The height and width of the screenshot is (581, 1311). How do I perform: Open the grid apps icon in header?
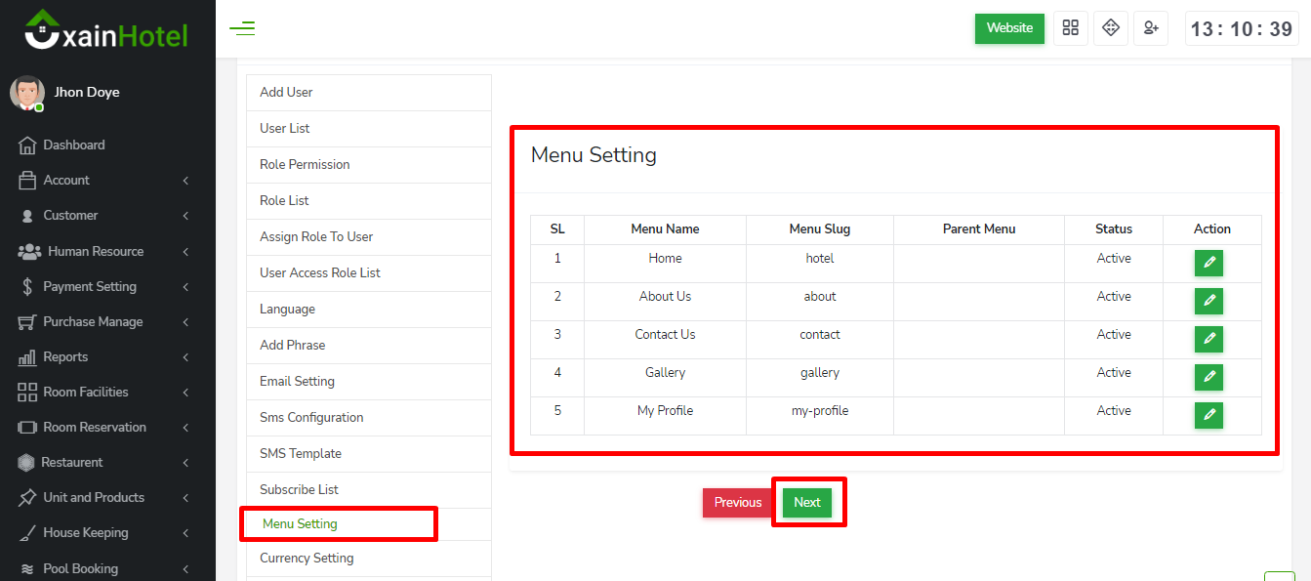pos(1071,28)
